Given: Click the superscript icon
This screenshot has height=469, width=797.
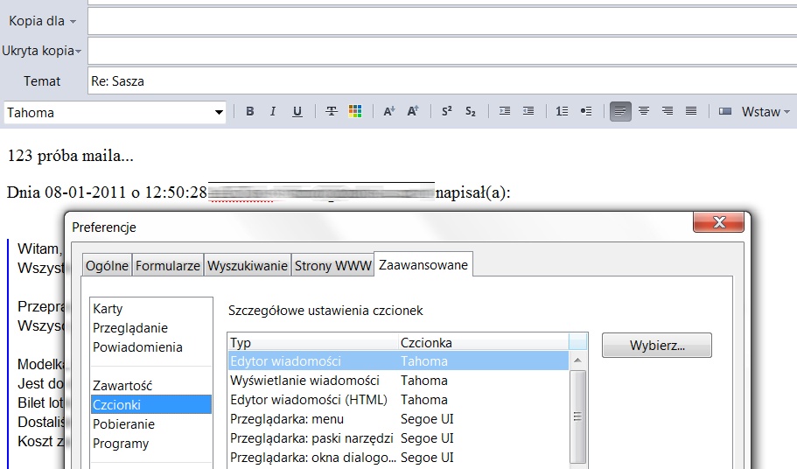Looking at the screenshot, I should coord(447,112).
